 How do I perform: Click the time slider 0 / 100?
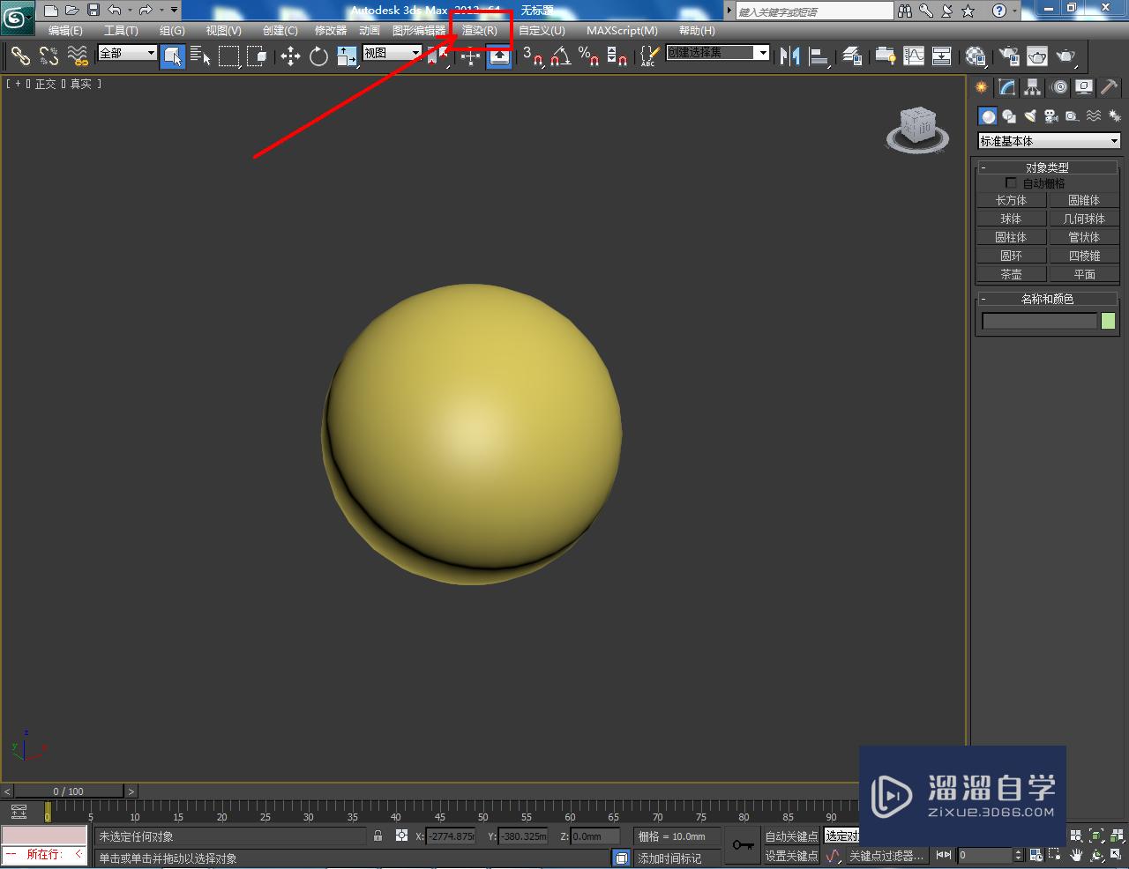coord(69,791)
